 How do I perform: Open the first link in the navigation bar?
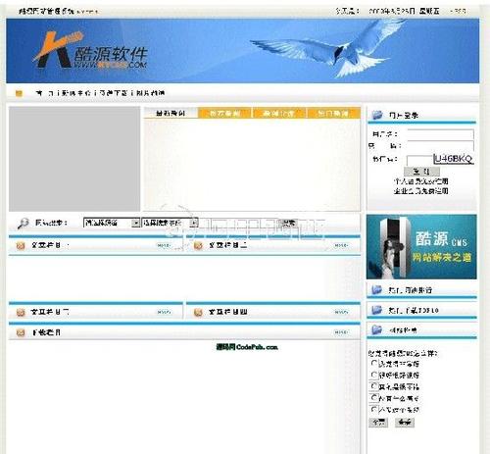pos(45,93)
